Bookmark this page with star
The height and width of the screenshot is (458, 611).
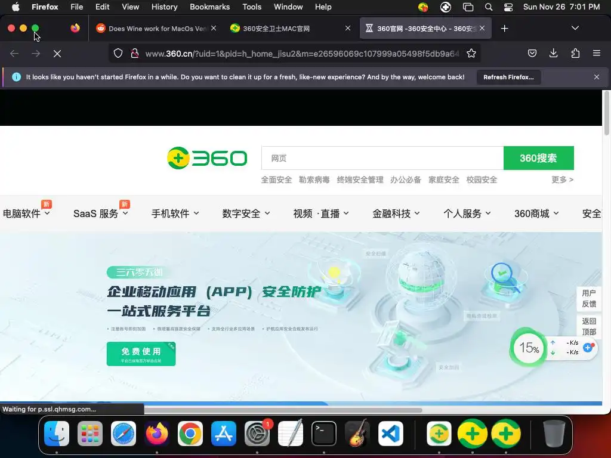pyautogui.click(x=471, y=53)
